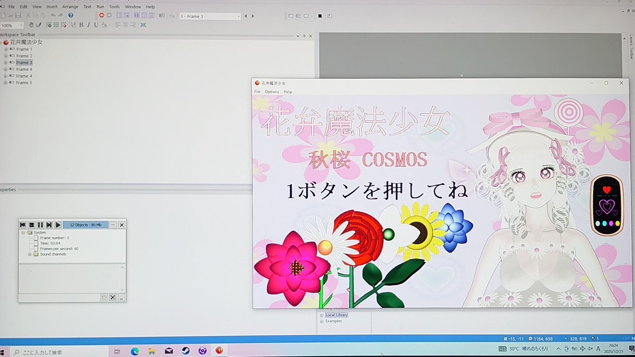Image resolution: width=635 pixels, height=357 pixels.
Task: Select Frame 2 in workspace tree
Action: (x=24, y=56)
